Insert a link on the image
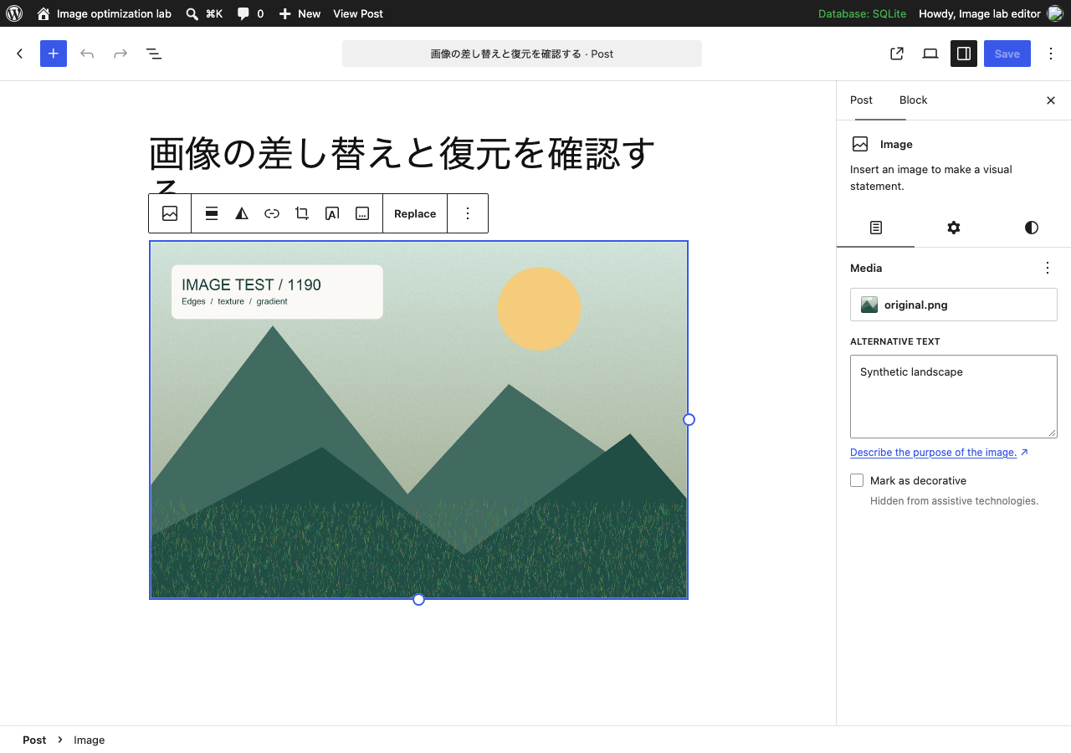 tap(272, 213)
